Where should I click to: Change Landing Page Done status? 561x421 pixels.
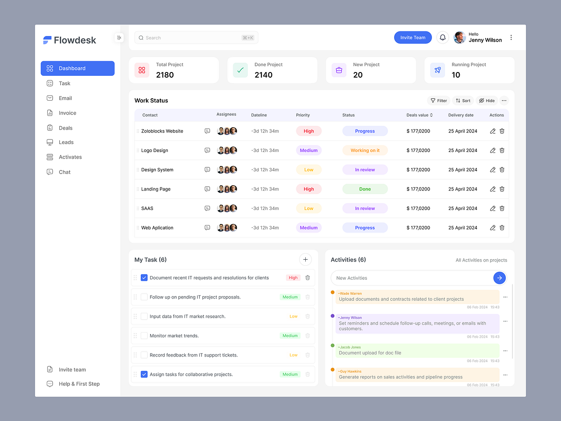(365, 189)
